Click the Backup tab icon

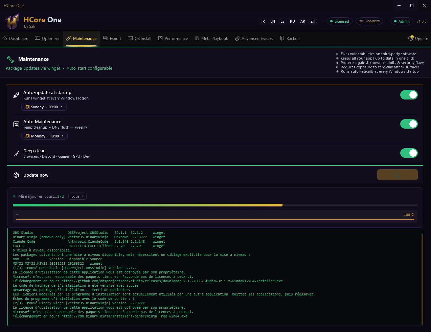pyautogui.click(x=282, y=38)
